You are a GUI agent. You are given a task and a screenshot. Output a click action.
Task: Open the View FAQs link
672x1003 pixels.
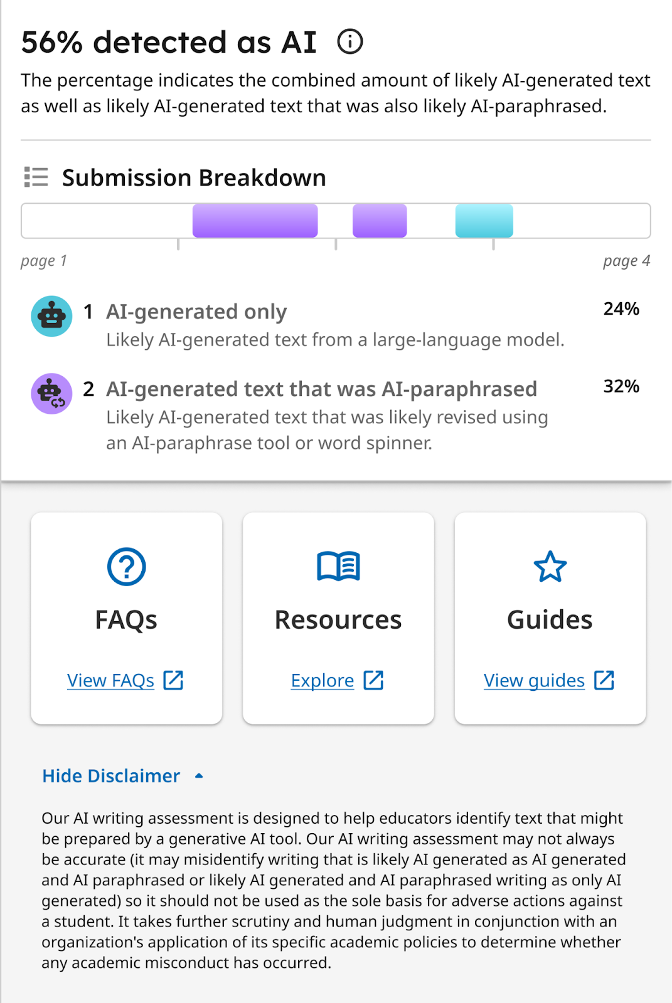coord(110,680)
